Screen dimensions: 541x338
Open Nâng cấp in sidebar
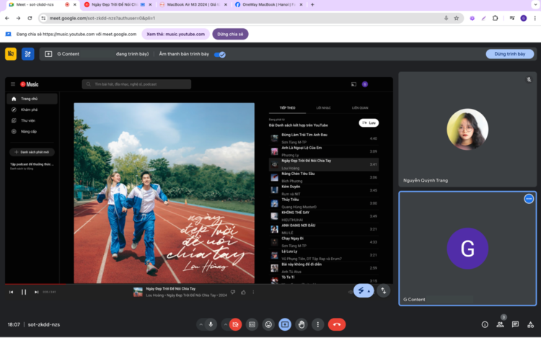pos(32,131)
